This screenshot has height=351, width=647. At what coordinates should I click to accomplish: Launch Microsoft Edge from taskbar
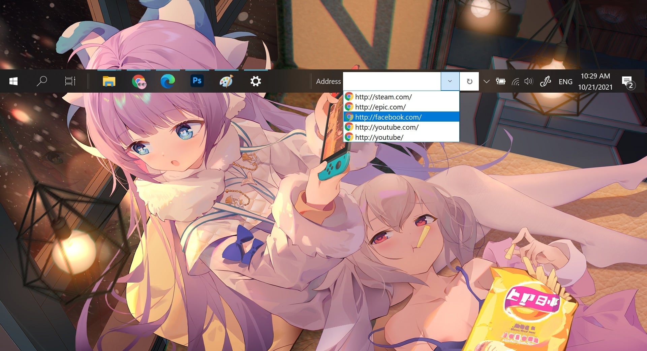167,81
